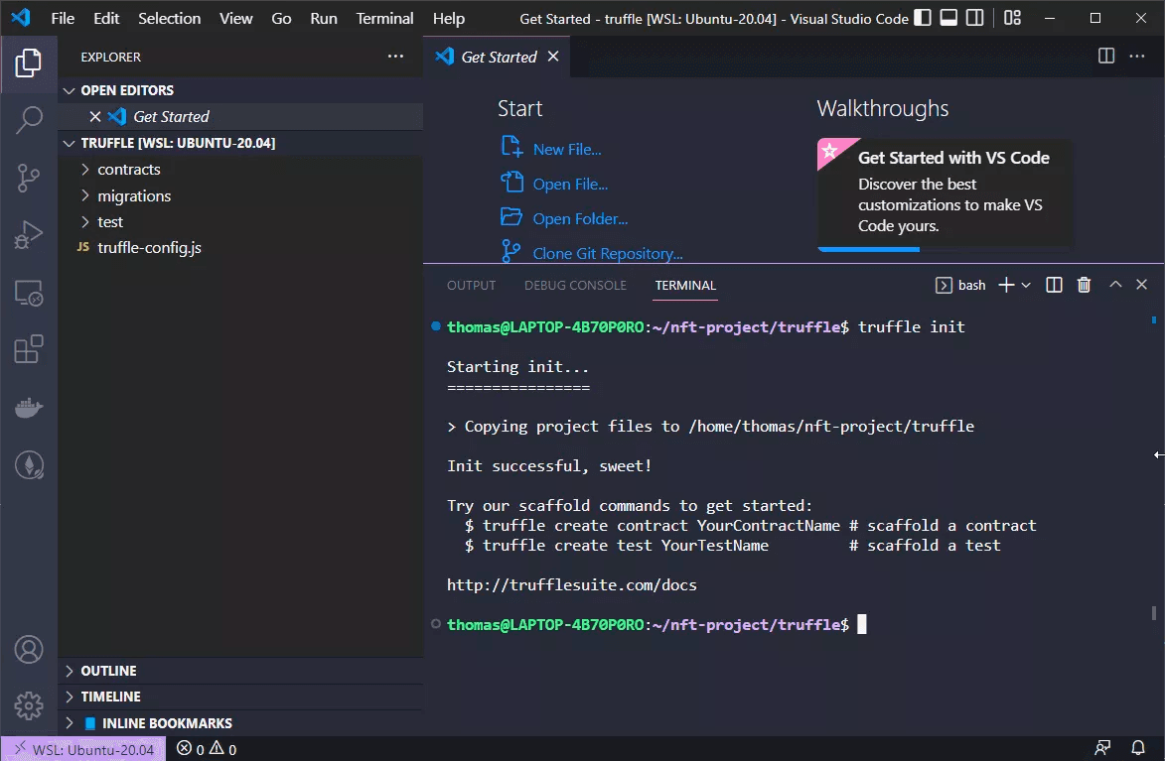Open the Go menu
The width and height of the screenshot is (1165, 761).
pos(281,19)
